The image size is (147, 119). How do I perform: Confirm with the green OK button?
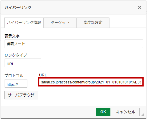coord(103,112)
